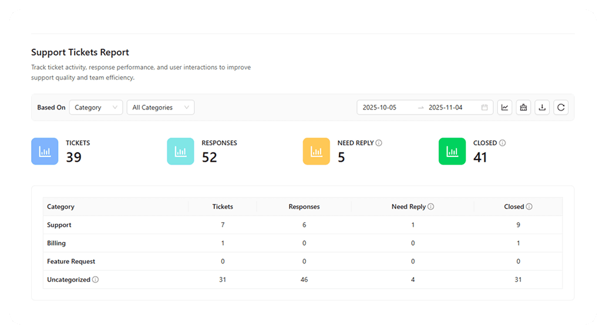
Task: Click the clear filters broom icon
Action: 523,107
